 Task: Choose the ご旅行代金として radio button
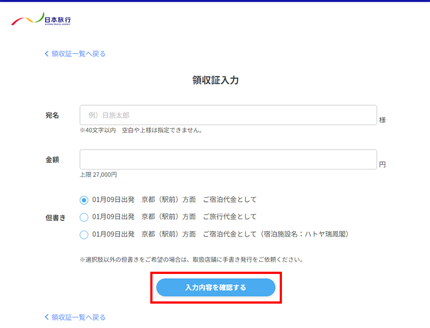coord(84,217)
